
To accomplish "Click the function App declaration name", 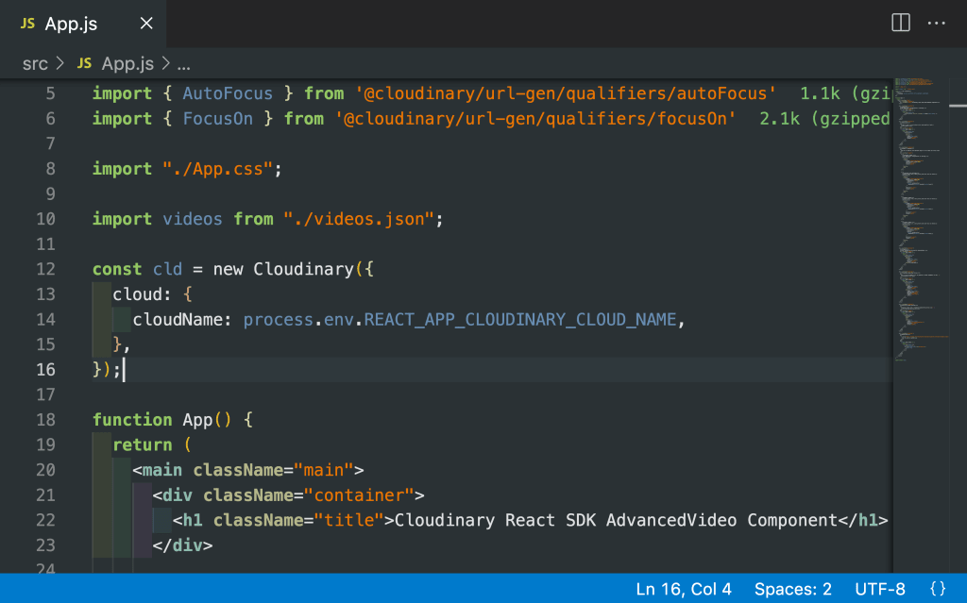I will pyautogui.click(x=197, y=420).
